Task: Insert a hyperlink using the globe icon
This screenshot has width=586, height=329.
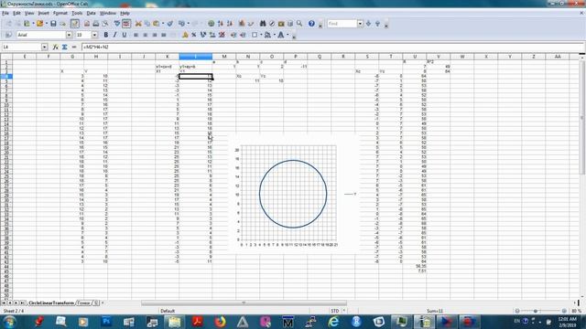Action: click(212, 24)
